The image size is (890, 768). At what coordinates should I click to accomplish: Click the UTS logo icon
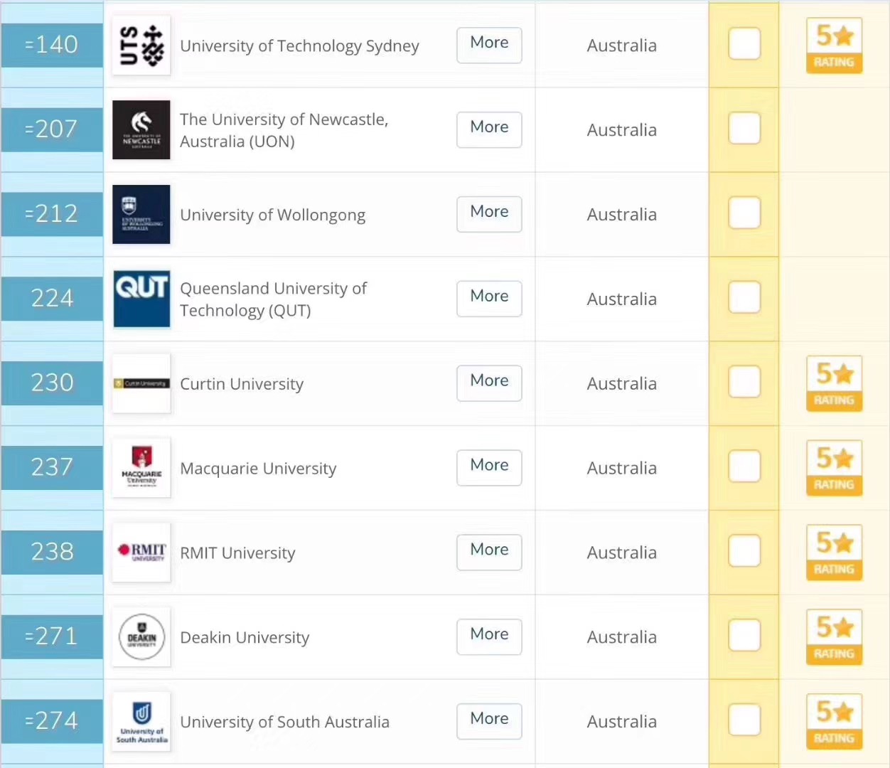click(x=141, y=45)
